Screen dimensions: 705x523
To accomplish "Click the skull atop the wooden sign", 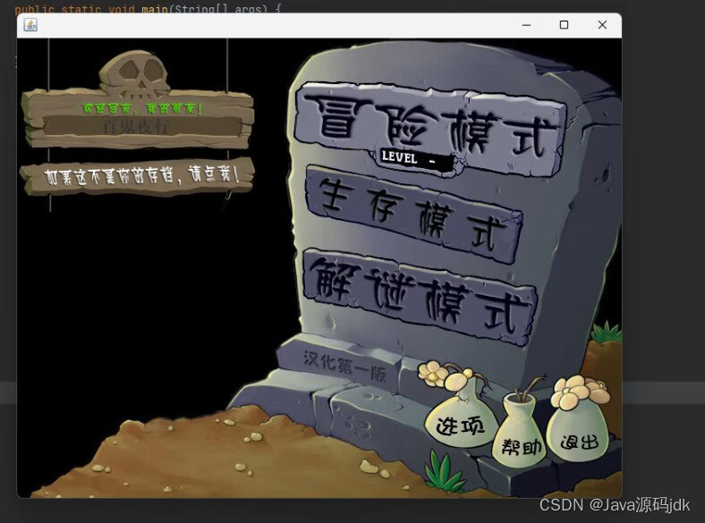I will [134, 75].
